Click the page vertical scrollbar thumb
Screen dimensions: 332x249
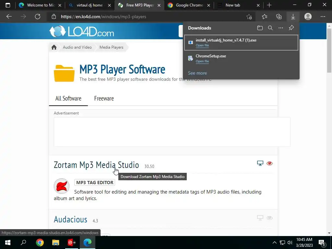coord(329,50)
